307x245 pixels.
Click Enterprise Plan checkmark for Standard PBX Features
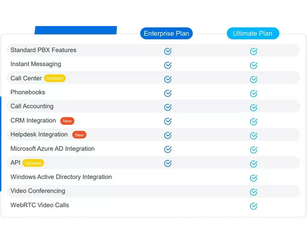168,51
